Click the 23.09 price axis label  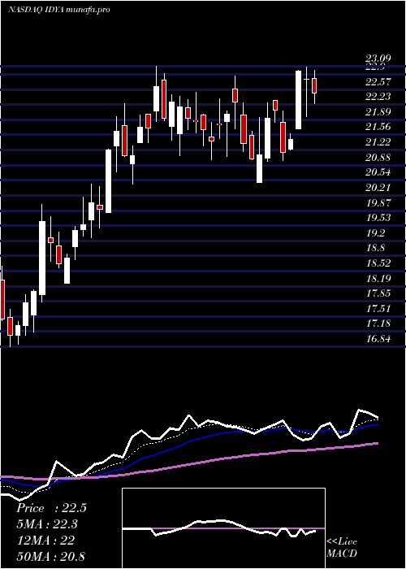378,59
